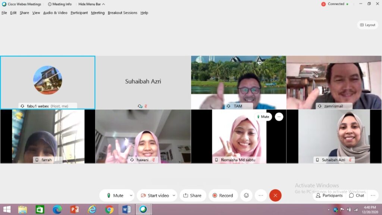
Task: Select the zamrismail video thumbnail
Action: coord(334,82)
